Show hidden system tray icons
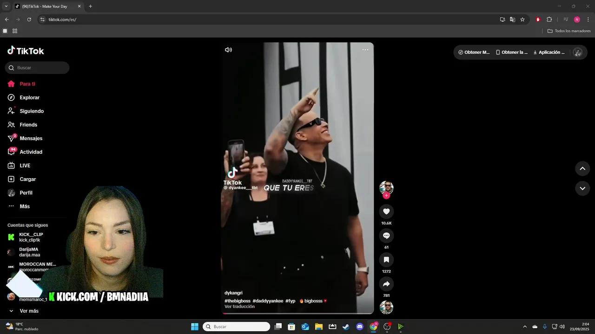 pos(525,327)
